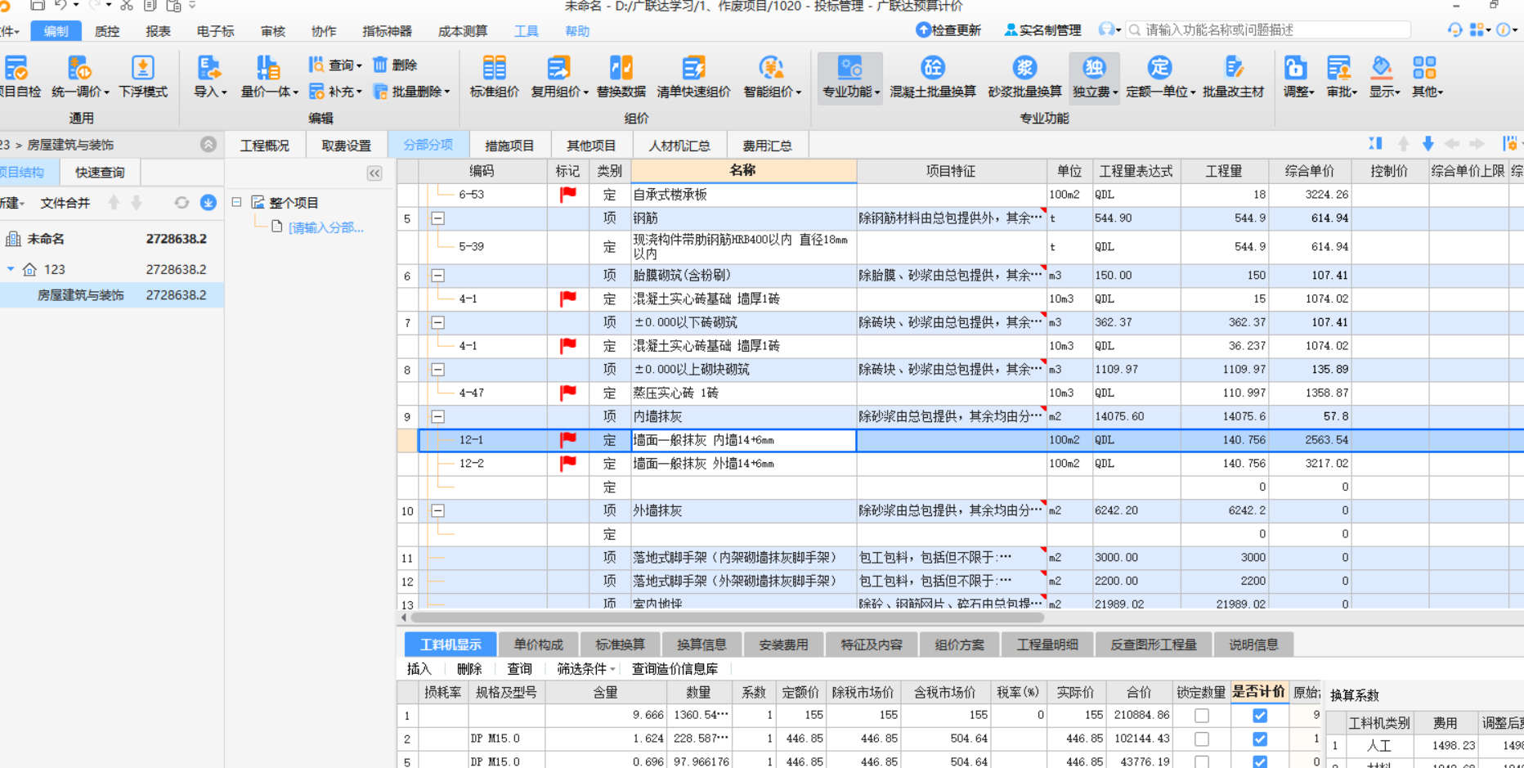The image size is (1524, 768).
Task: Collapse the 内墙抹灰 item row
Action: tap(438, 416)
